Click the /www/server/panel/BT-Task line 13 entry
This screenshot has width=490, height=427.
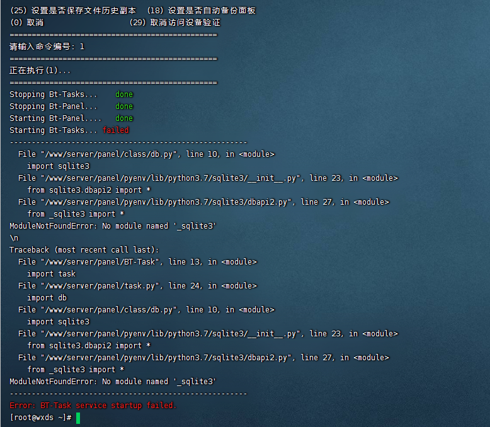click(x=137, y=261)
